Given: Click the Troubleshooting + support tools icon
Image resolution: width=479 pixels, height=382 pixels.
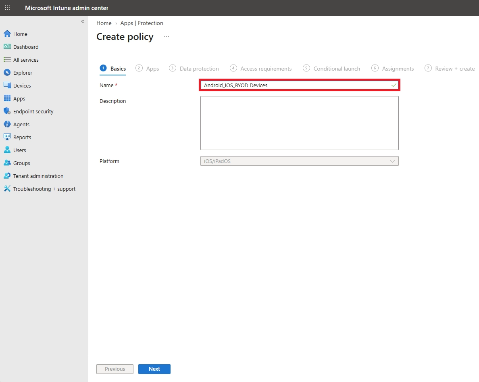Looking at the screenshot, I should coord(7,189).
